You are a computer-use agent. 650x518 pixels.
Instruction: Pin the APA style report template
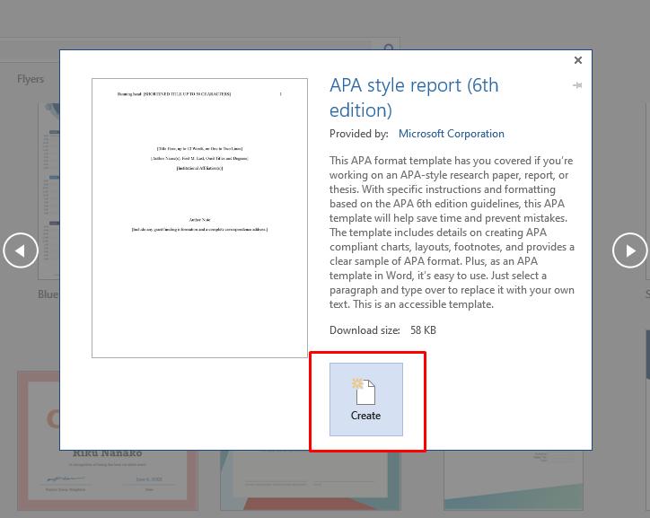pos(577,85)
